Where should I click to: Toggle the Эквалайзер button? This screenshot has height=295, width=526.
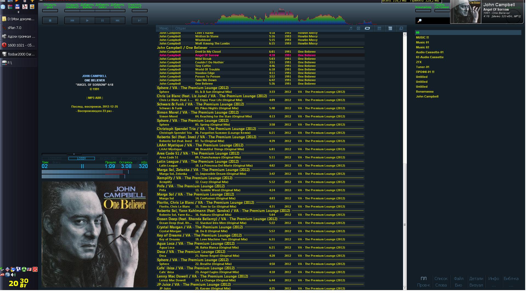(423, 11)
